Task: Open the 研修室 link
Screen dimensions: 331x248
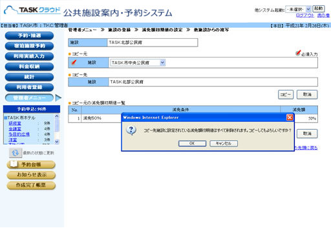Action: tap(15, 123)
